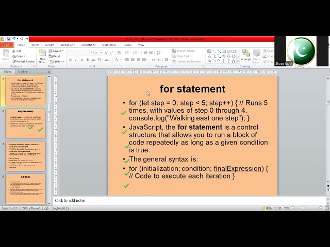
Task: Toggle Underline text formatting
Action: (x=81, y=60)
